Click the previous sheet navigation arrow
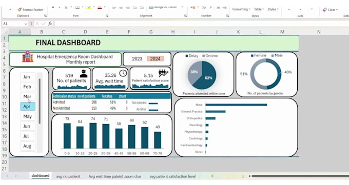Screen dimensions: 349x185 click(7, 176)
